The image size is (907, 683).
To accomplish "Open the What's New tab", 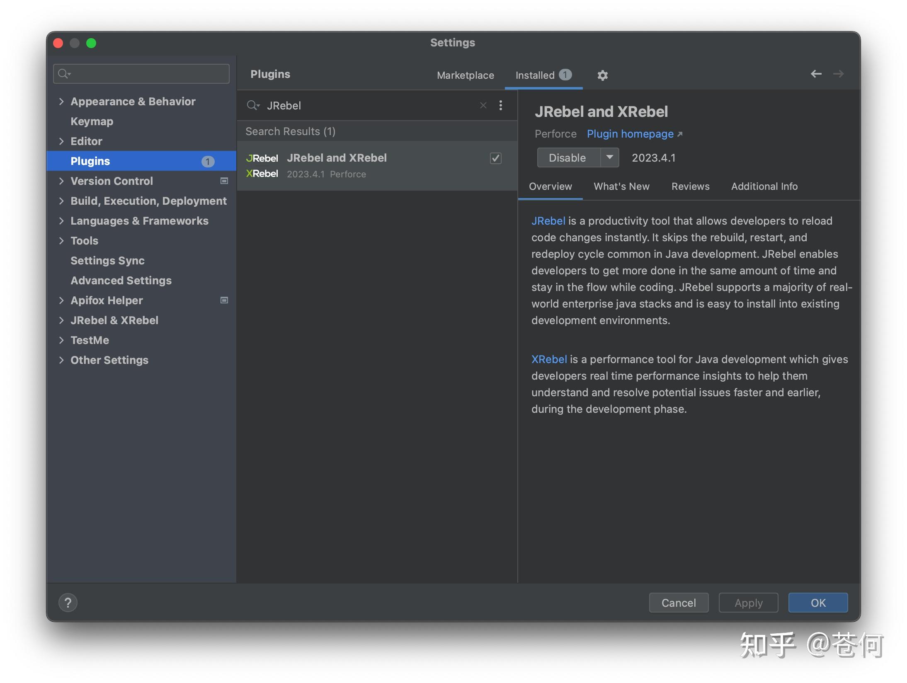I will click(x=621, y=186).
